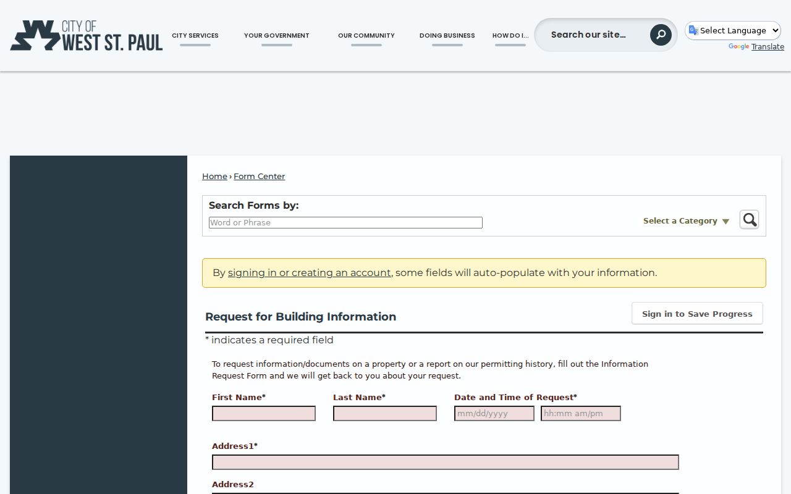Click the form search magnifier icon
791x494 pixels.
point(750,220)
